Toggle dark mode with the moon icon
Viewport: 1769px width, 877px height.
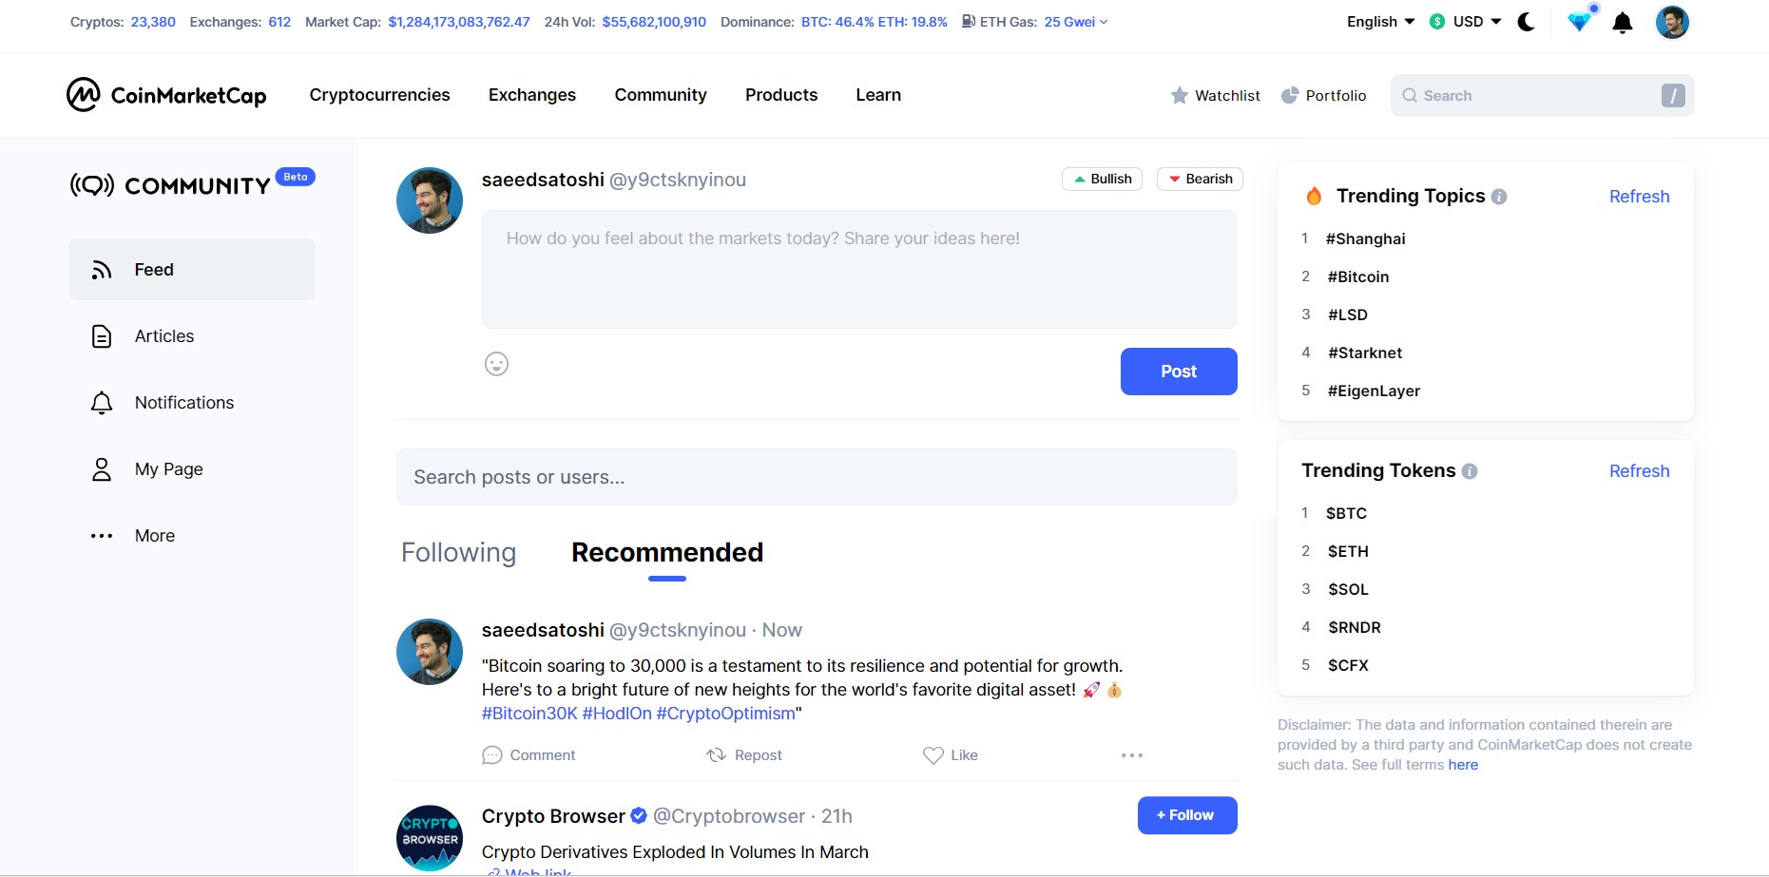click(1527, 22)
